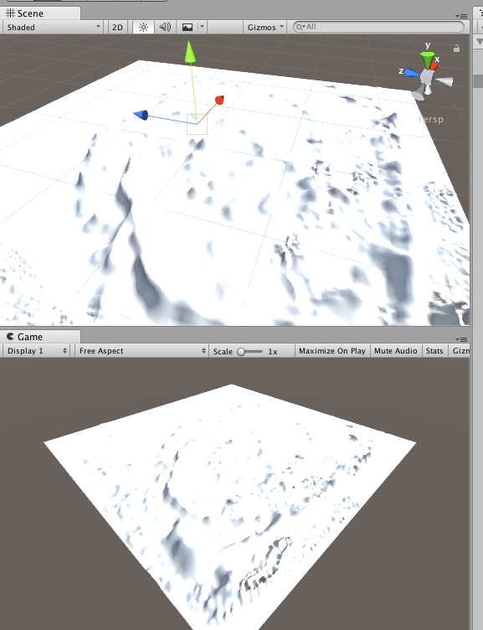The height and width of the screenshot is (630, 483).
Task: Open the Gizmos dropdown in Scene
Action: [265, 28]
